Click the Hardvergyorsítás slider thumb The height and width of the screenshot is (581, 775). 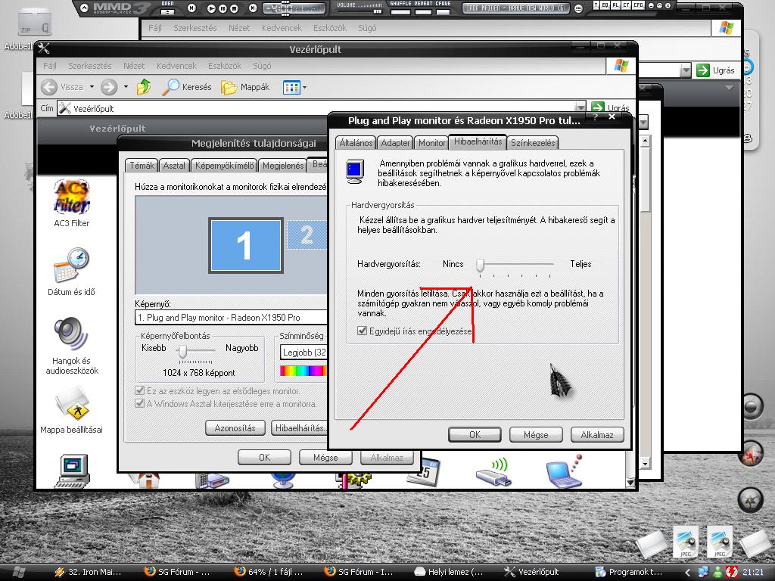point(480,265)
